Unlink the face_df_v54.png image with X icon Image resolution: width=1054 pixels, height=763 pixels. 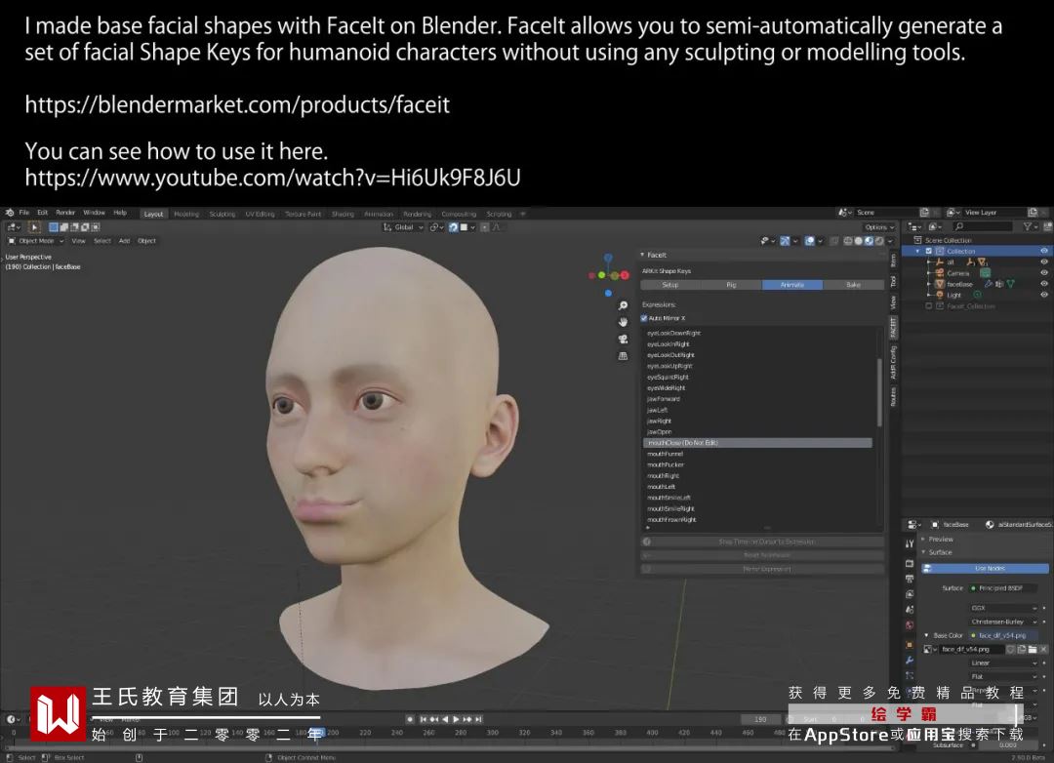tap(1043, 650)
